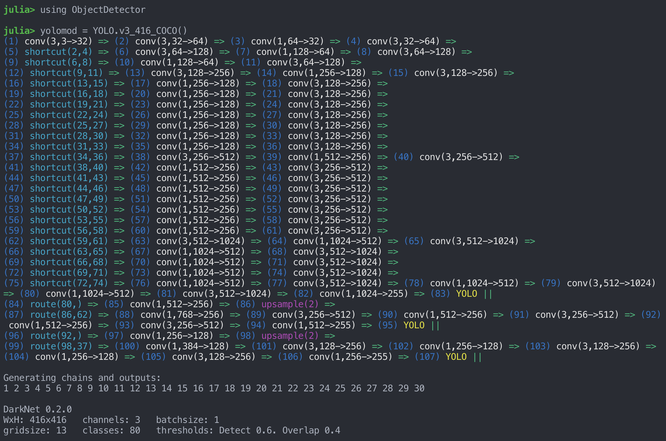Click the YOLO label at layer 95
Viewport: 666px width, 441px height.
click(x=414, y=325)
